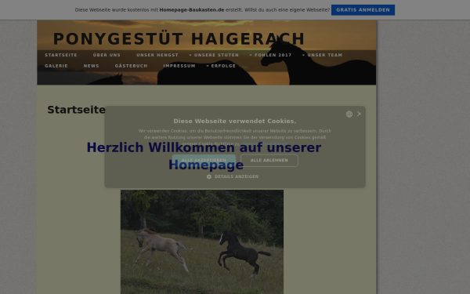Open the Über Uns page
Viewport: 470px width, 294px height.
107,55
